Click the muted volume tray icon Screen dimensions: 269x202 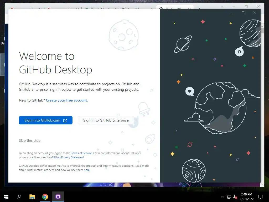pyautogui.click(x=235, y=197)
